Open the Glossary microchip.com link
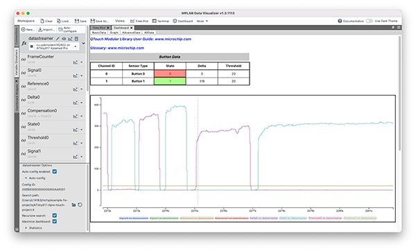Viewport: 416px width, 251px height. [x=117, y=48]
